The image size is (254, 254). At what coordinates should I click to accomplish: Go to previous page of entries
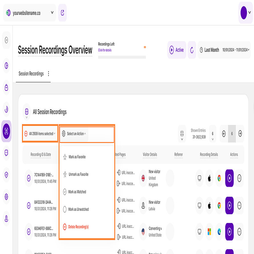224,134
